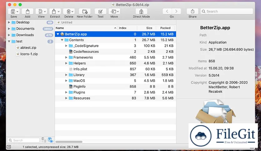Focus the sidebar bottom Search field
The width and height of the screenshot is (261, 151).
point(23,140)
